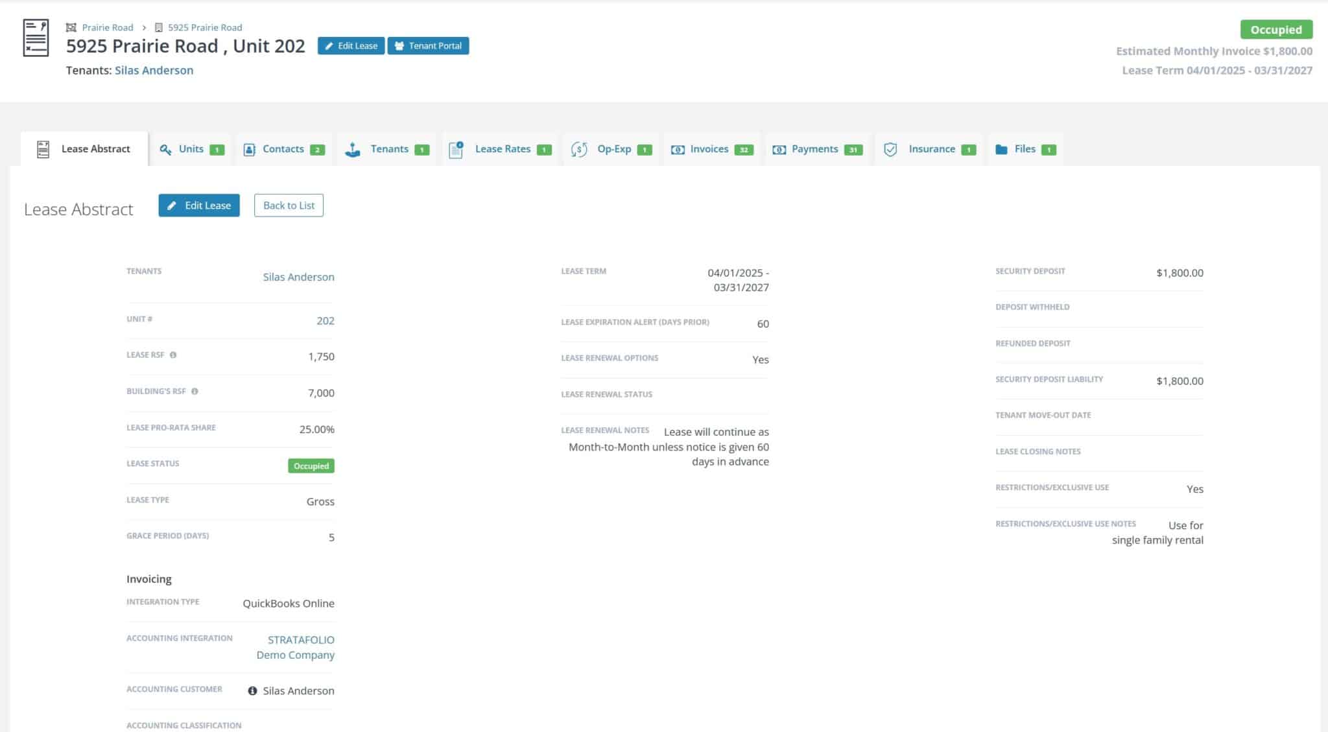Click the Building's RSF info icon

pyautogui.click(x=195, y=392)
